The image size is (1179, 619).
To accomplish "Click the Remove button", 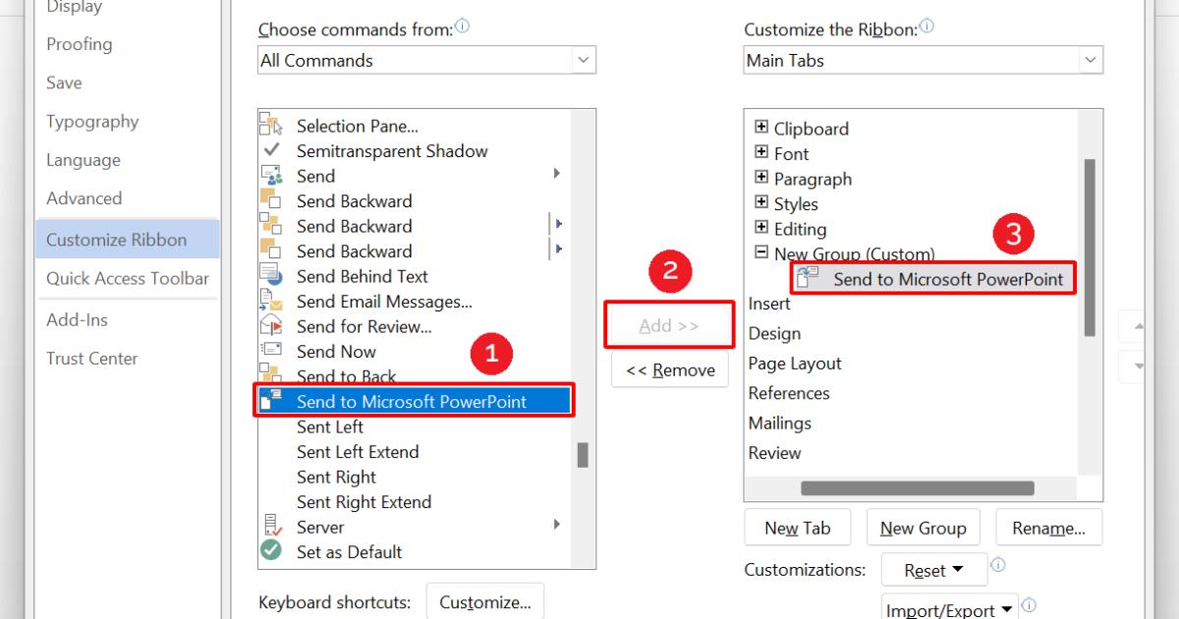I will (x=670, y=370).
